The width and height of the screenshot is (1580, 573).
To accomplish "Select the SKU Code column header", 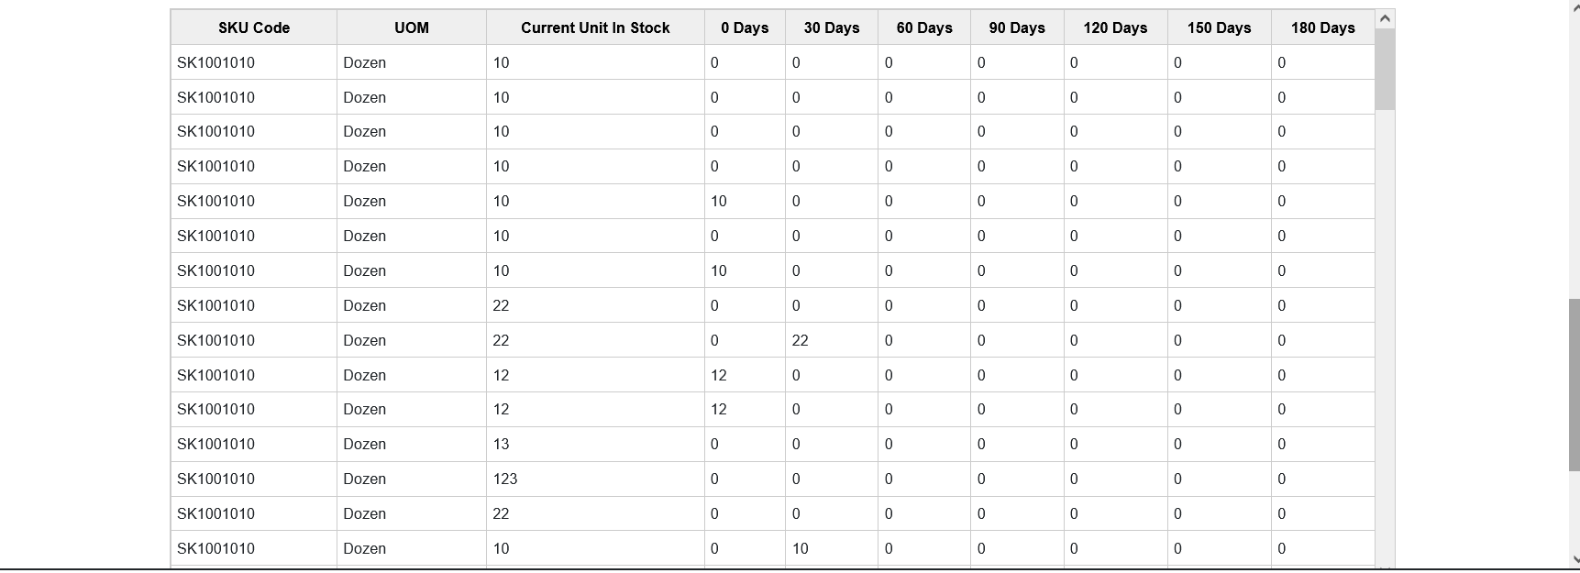I will (254, 28).
